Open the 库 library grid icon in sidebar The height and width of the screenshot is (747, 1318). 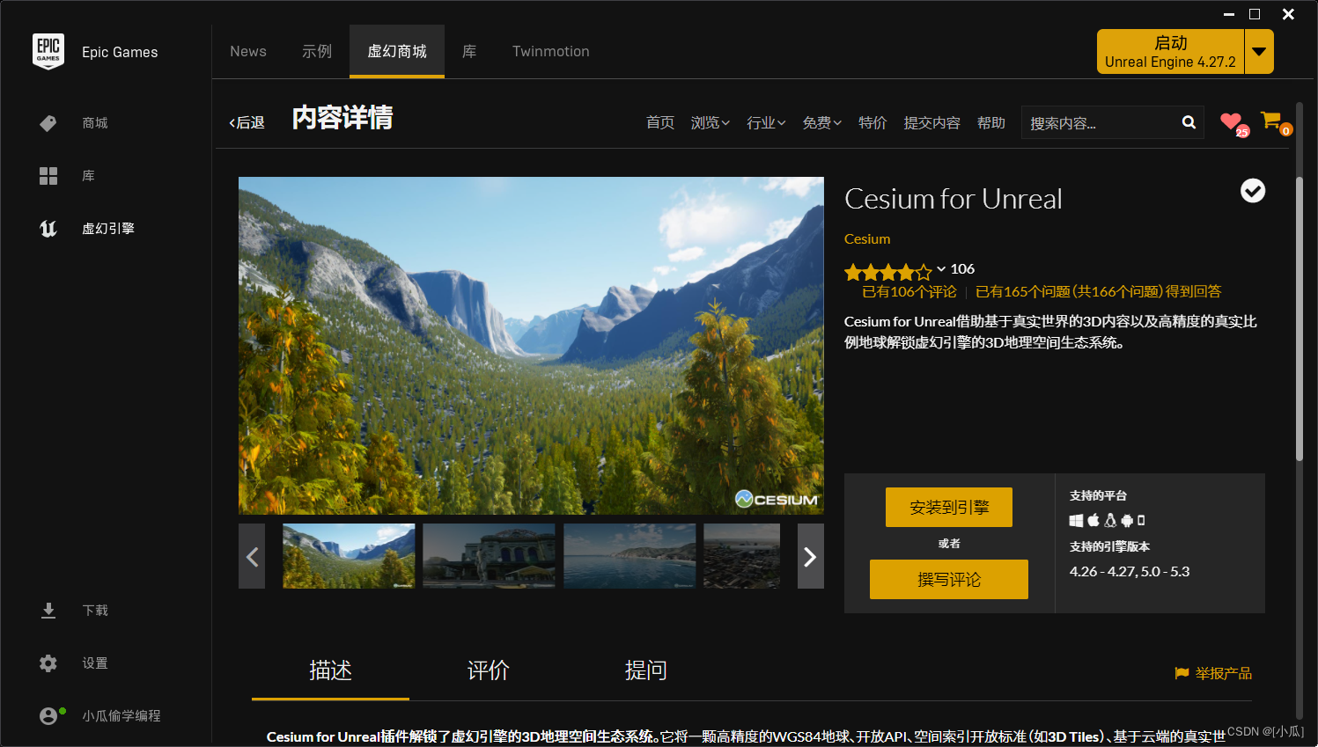click(x=48, y=176)
